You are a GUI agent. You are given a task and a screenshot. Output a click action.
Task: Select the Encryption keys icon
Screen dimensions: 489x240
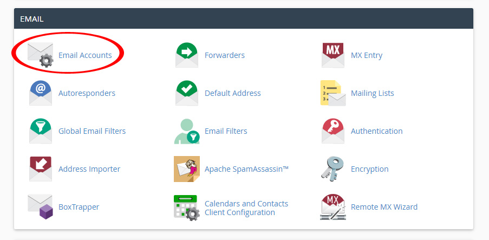click(333, 169)
